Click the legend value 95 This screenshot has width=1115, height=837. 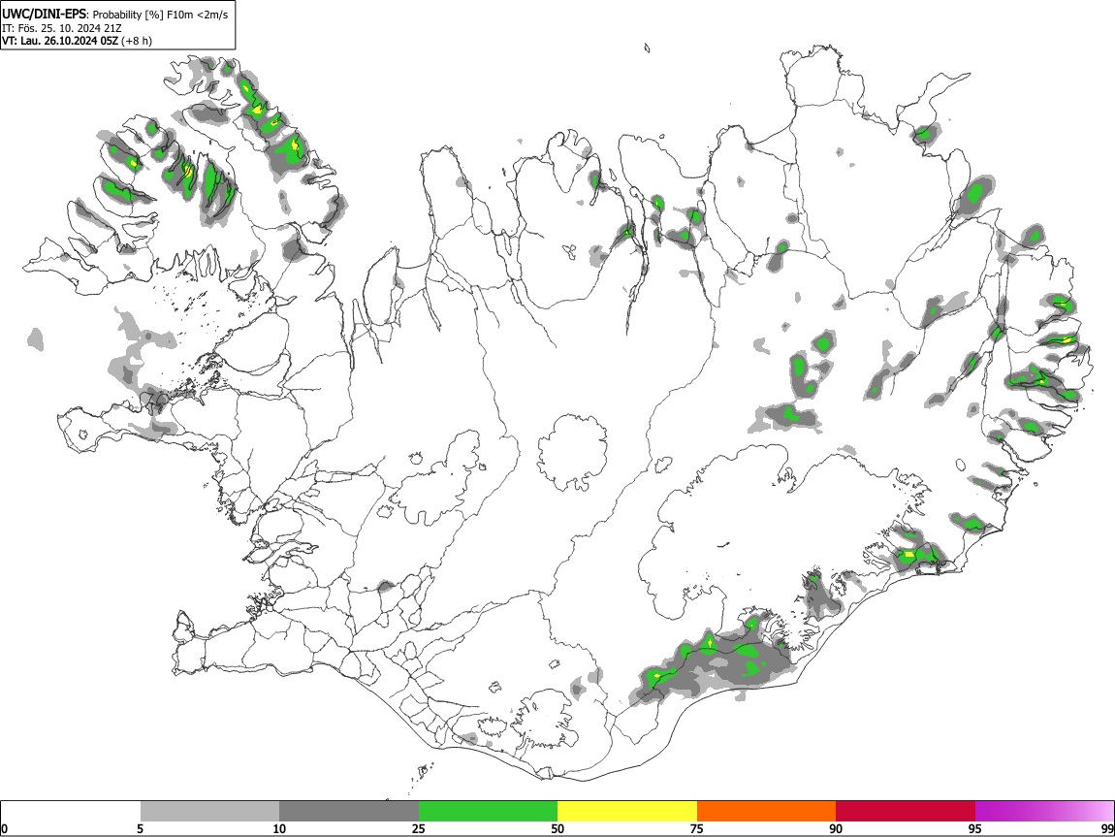coord(975,828)
